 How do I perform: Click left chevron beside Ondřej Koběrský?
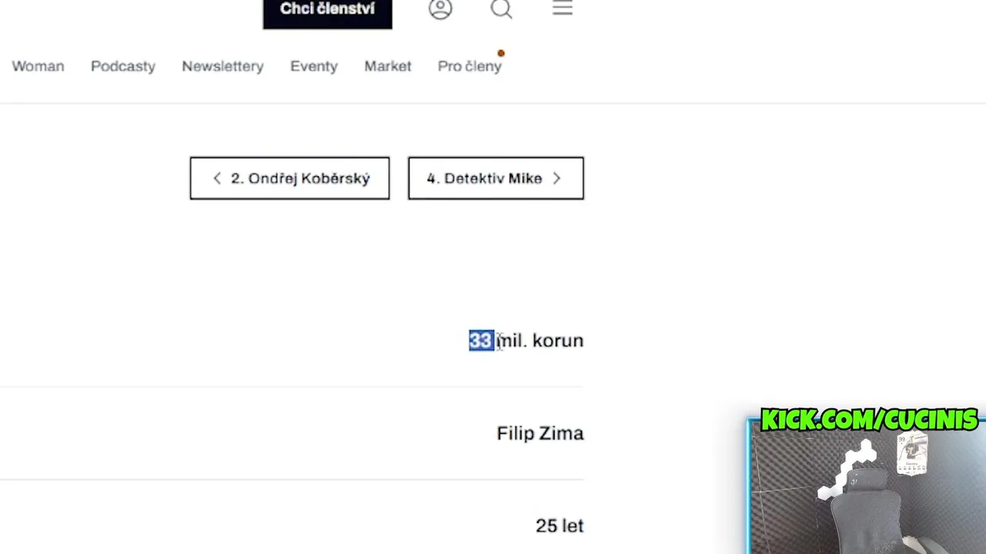point(217,179)
